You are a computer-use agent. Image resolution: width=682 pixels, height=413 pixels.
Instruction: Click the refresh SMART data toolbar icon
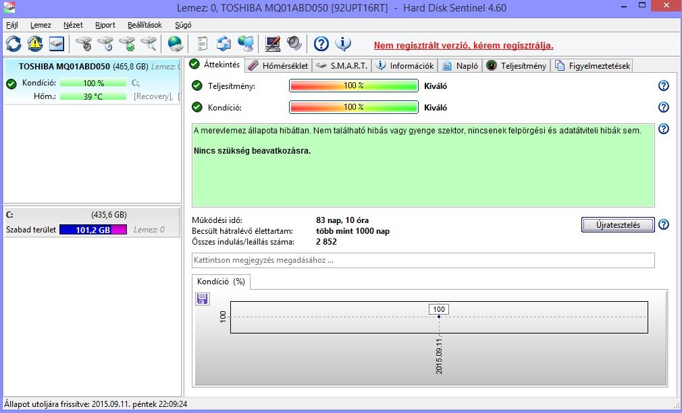[14, 44]
